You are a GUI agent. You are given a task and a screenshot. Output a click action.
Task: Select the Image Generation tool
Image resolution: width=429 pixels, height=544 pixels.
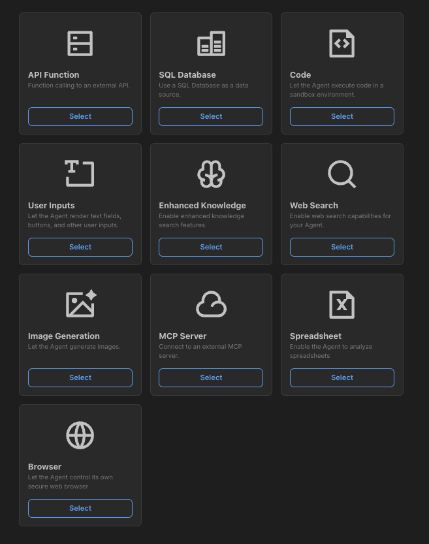coord(80,378)
